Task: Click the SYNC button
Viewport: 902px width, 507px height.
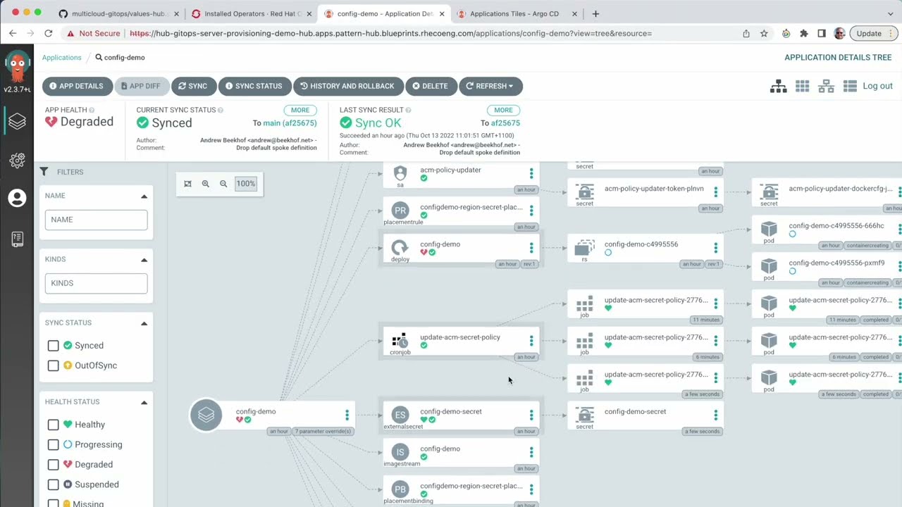Action: point(193,86)
